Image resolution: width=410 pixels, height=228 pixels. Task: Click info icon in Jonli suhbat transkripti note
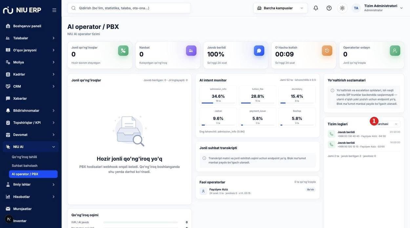coord(204,158)
